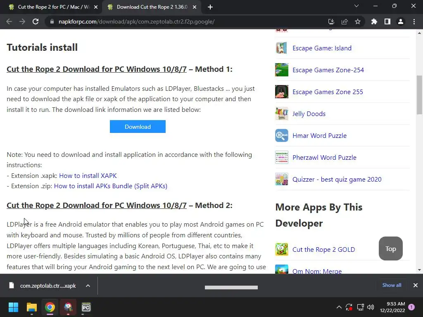Open the pinned app with the magnifier-and-face icon on the taskbar
Screen dimensions: 423x317
tap(68, 307)
